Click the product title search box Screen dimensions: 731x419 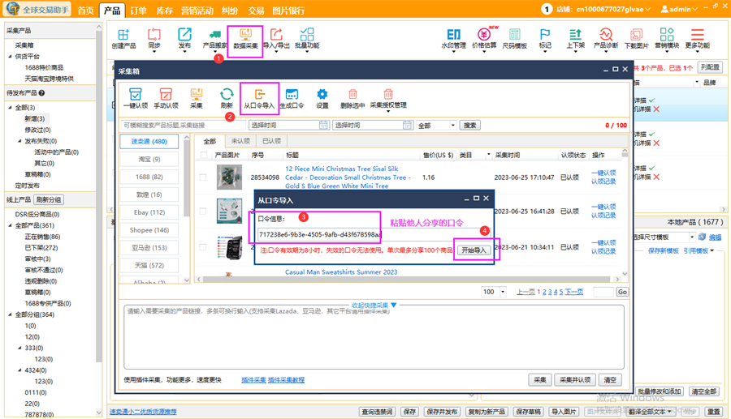[x=184, y=125]
